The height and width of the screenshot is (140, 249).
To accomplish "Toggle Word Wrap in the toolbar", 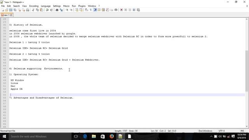I will click(86, 10).
